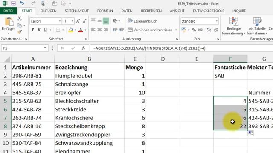This screenshot has width=273, height=153.
Task: Redo the last undone action
Action: pyautogui.click(x=33, y=3)
